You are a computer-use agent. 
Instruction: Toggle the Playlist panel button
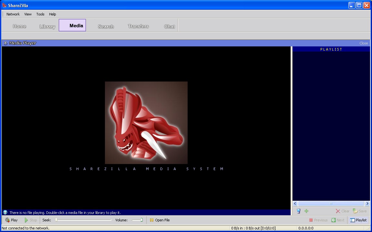click(358, 220)
